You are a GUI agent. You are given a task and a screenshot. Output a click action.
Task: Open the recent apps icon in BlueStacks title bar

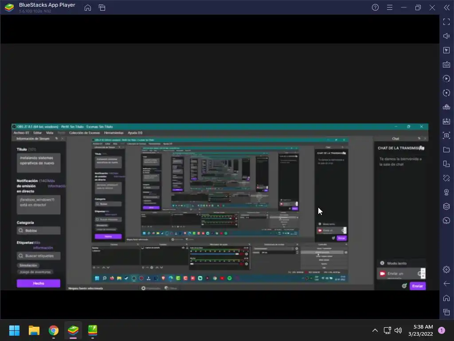tap(102, 8)
